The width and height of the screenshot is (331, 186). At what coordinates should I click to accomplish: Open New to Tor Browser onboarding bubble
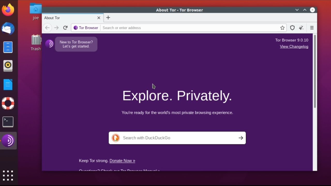pyautogui.click(x=76, y=44)
